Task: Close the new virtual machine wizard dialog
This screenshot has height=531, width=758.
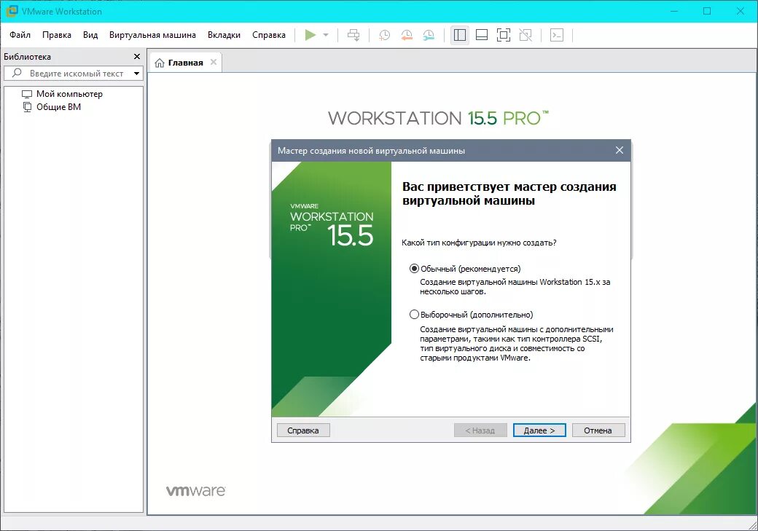Action: click(620, 150)
